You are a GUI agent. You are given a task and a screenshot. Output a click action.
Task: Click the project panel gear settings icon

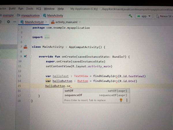[8, 22]
